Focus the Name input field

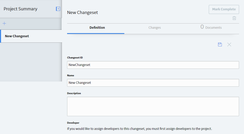pyautogui.click(x=153, y=83)
